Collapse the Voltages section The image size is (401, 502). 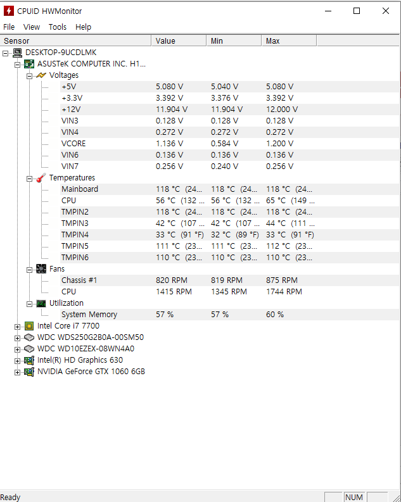click(x=29, y=76)
